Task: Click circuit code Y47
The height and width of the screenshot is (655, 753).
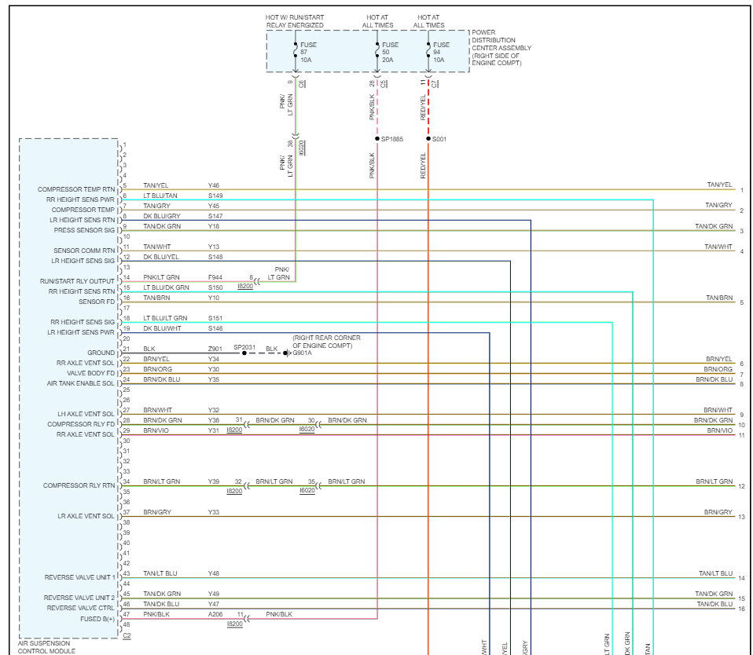Action: click(x=214, y=604)
